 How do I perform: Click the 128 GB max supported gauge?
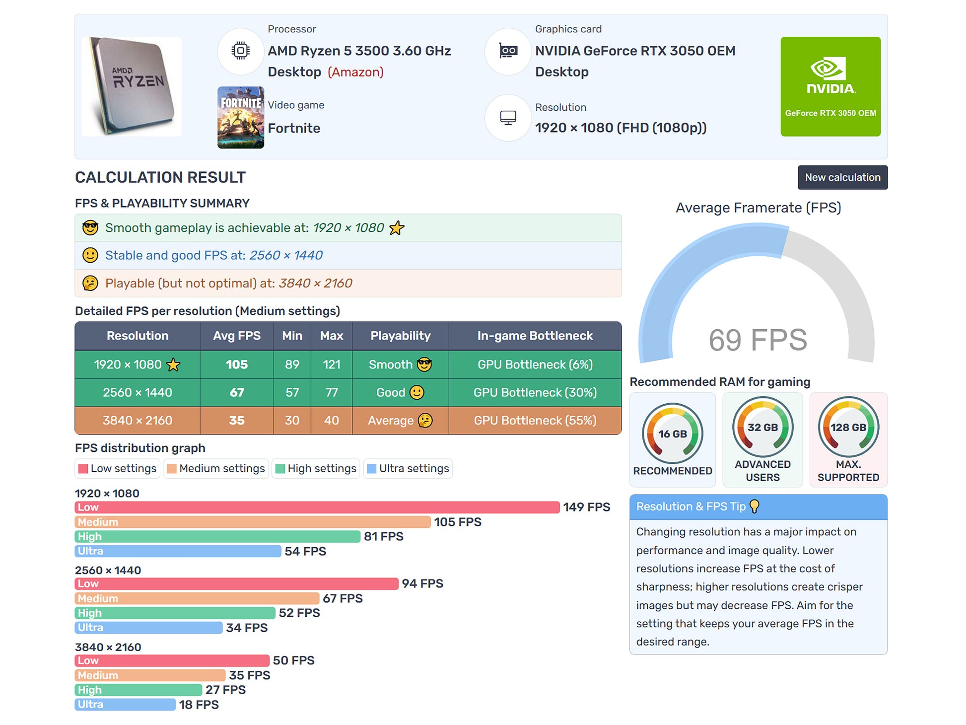[x=848, y=427]
